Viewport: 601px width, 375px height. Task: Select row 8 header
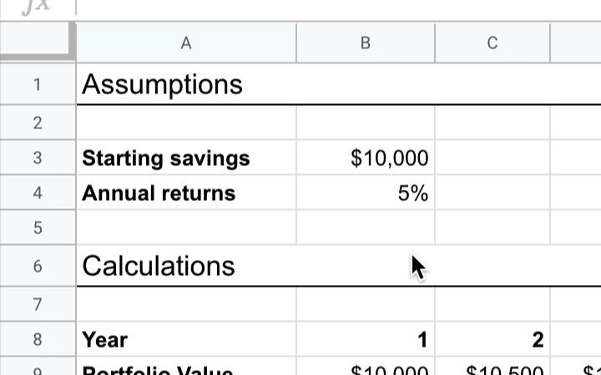pyautogui.click(x=38, y=339)
